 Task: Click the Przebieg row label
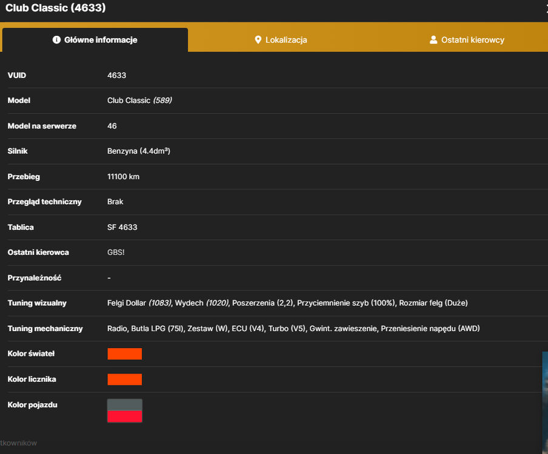click(24, 177)
